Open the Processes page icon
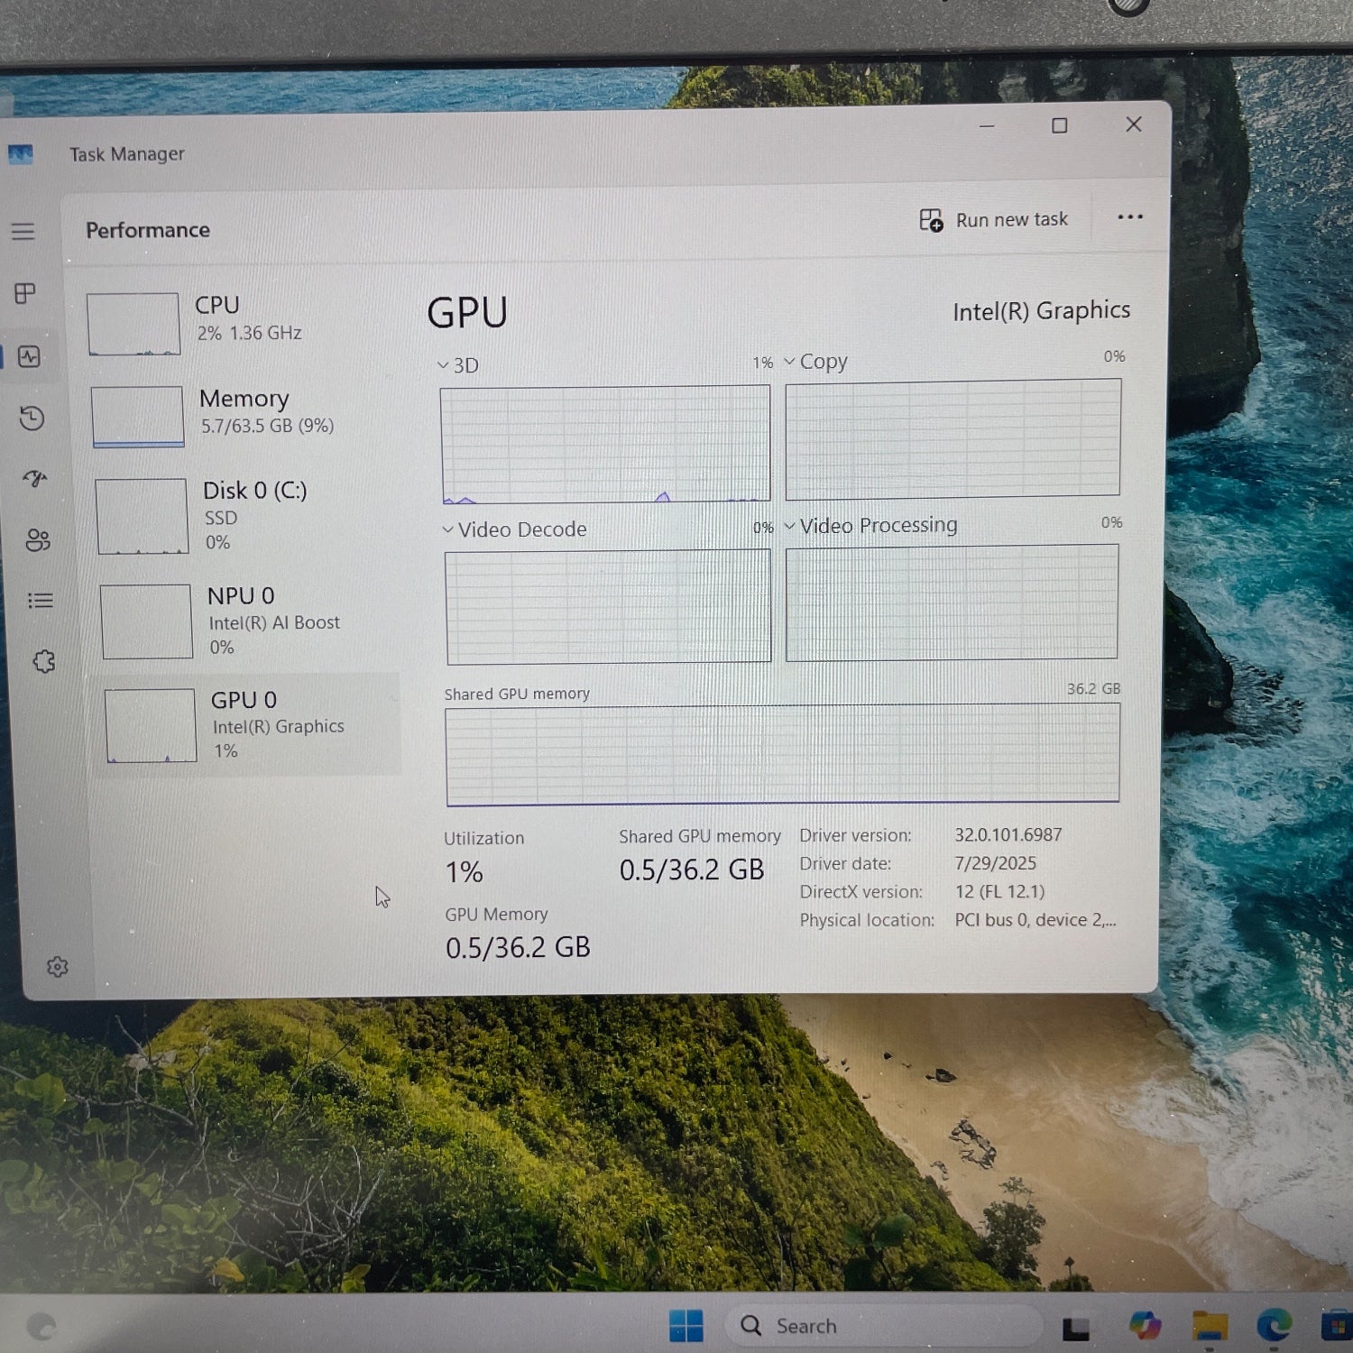 (25, 293)
